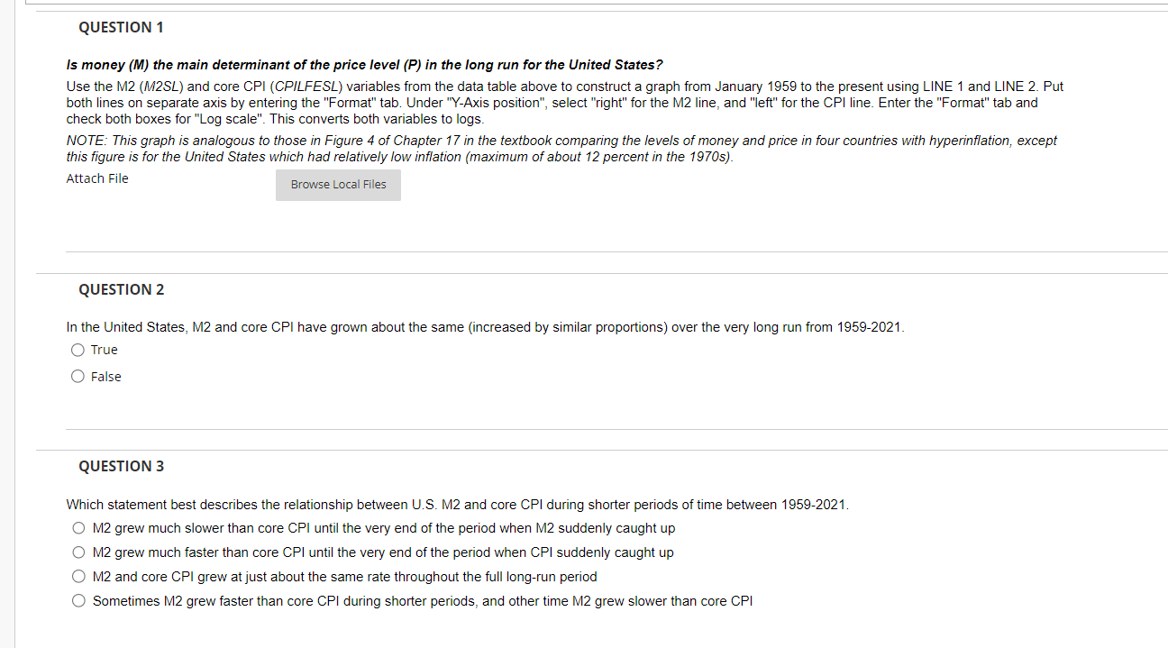1168x648 pixels.
Task: Click the QUESTION 3 heading
Action: tap(121, 466)
